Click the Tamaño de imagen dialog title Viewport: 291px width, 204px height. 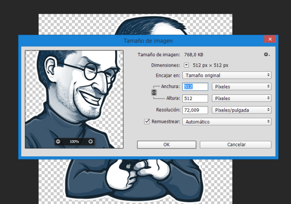[148, 41]
